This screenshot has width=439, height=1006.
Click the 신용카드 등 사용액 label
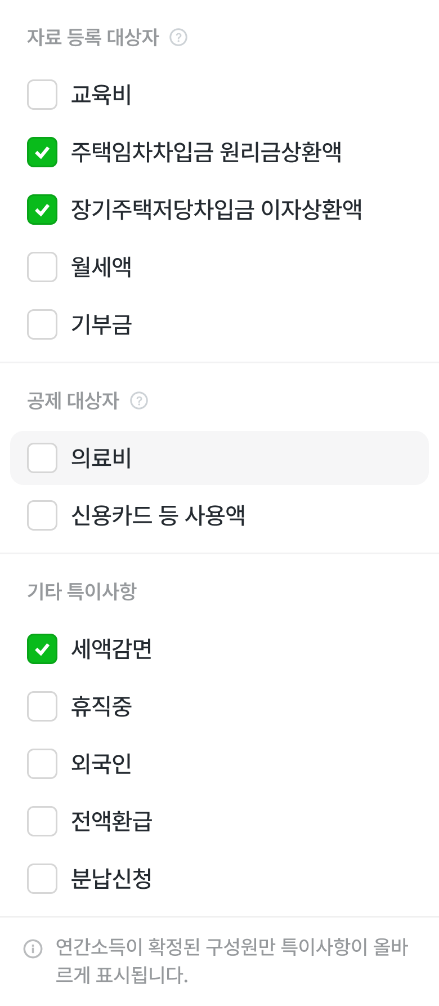point(158,515)
